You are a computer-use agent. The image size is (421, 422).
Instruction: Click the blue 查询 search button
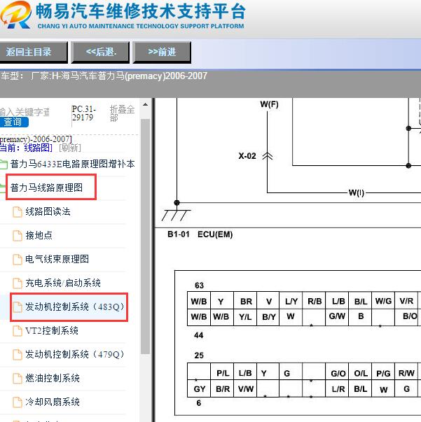[13, 122]
